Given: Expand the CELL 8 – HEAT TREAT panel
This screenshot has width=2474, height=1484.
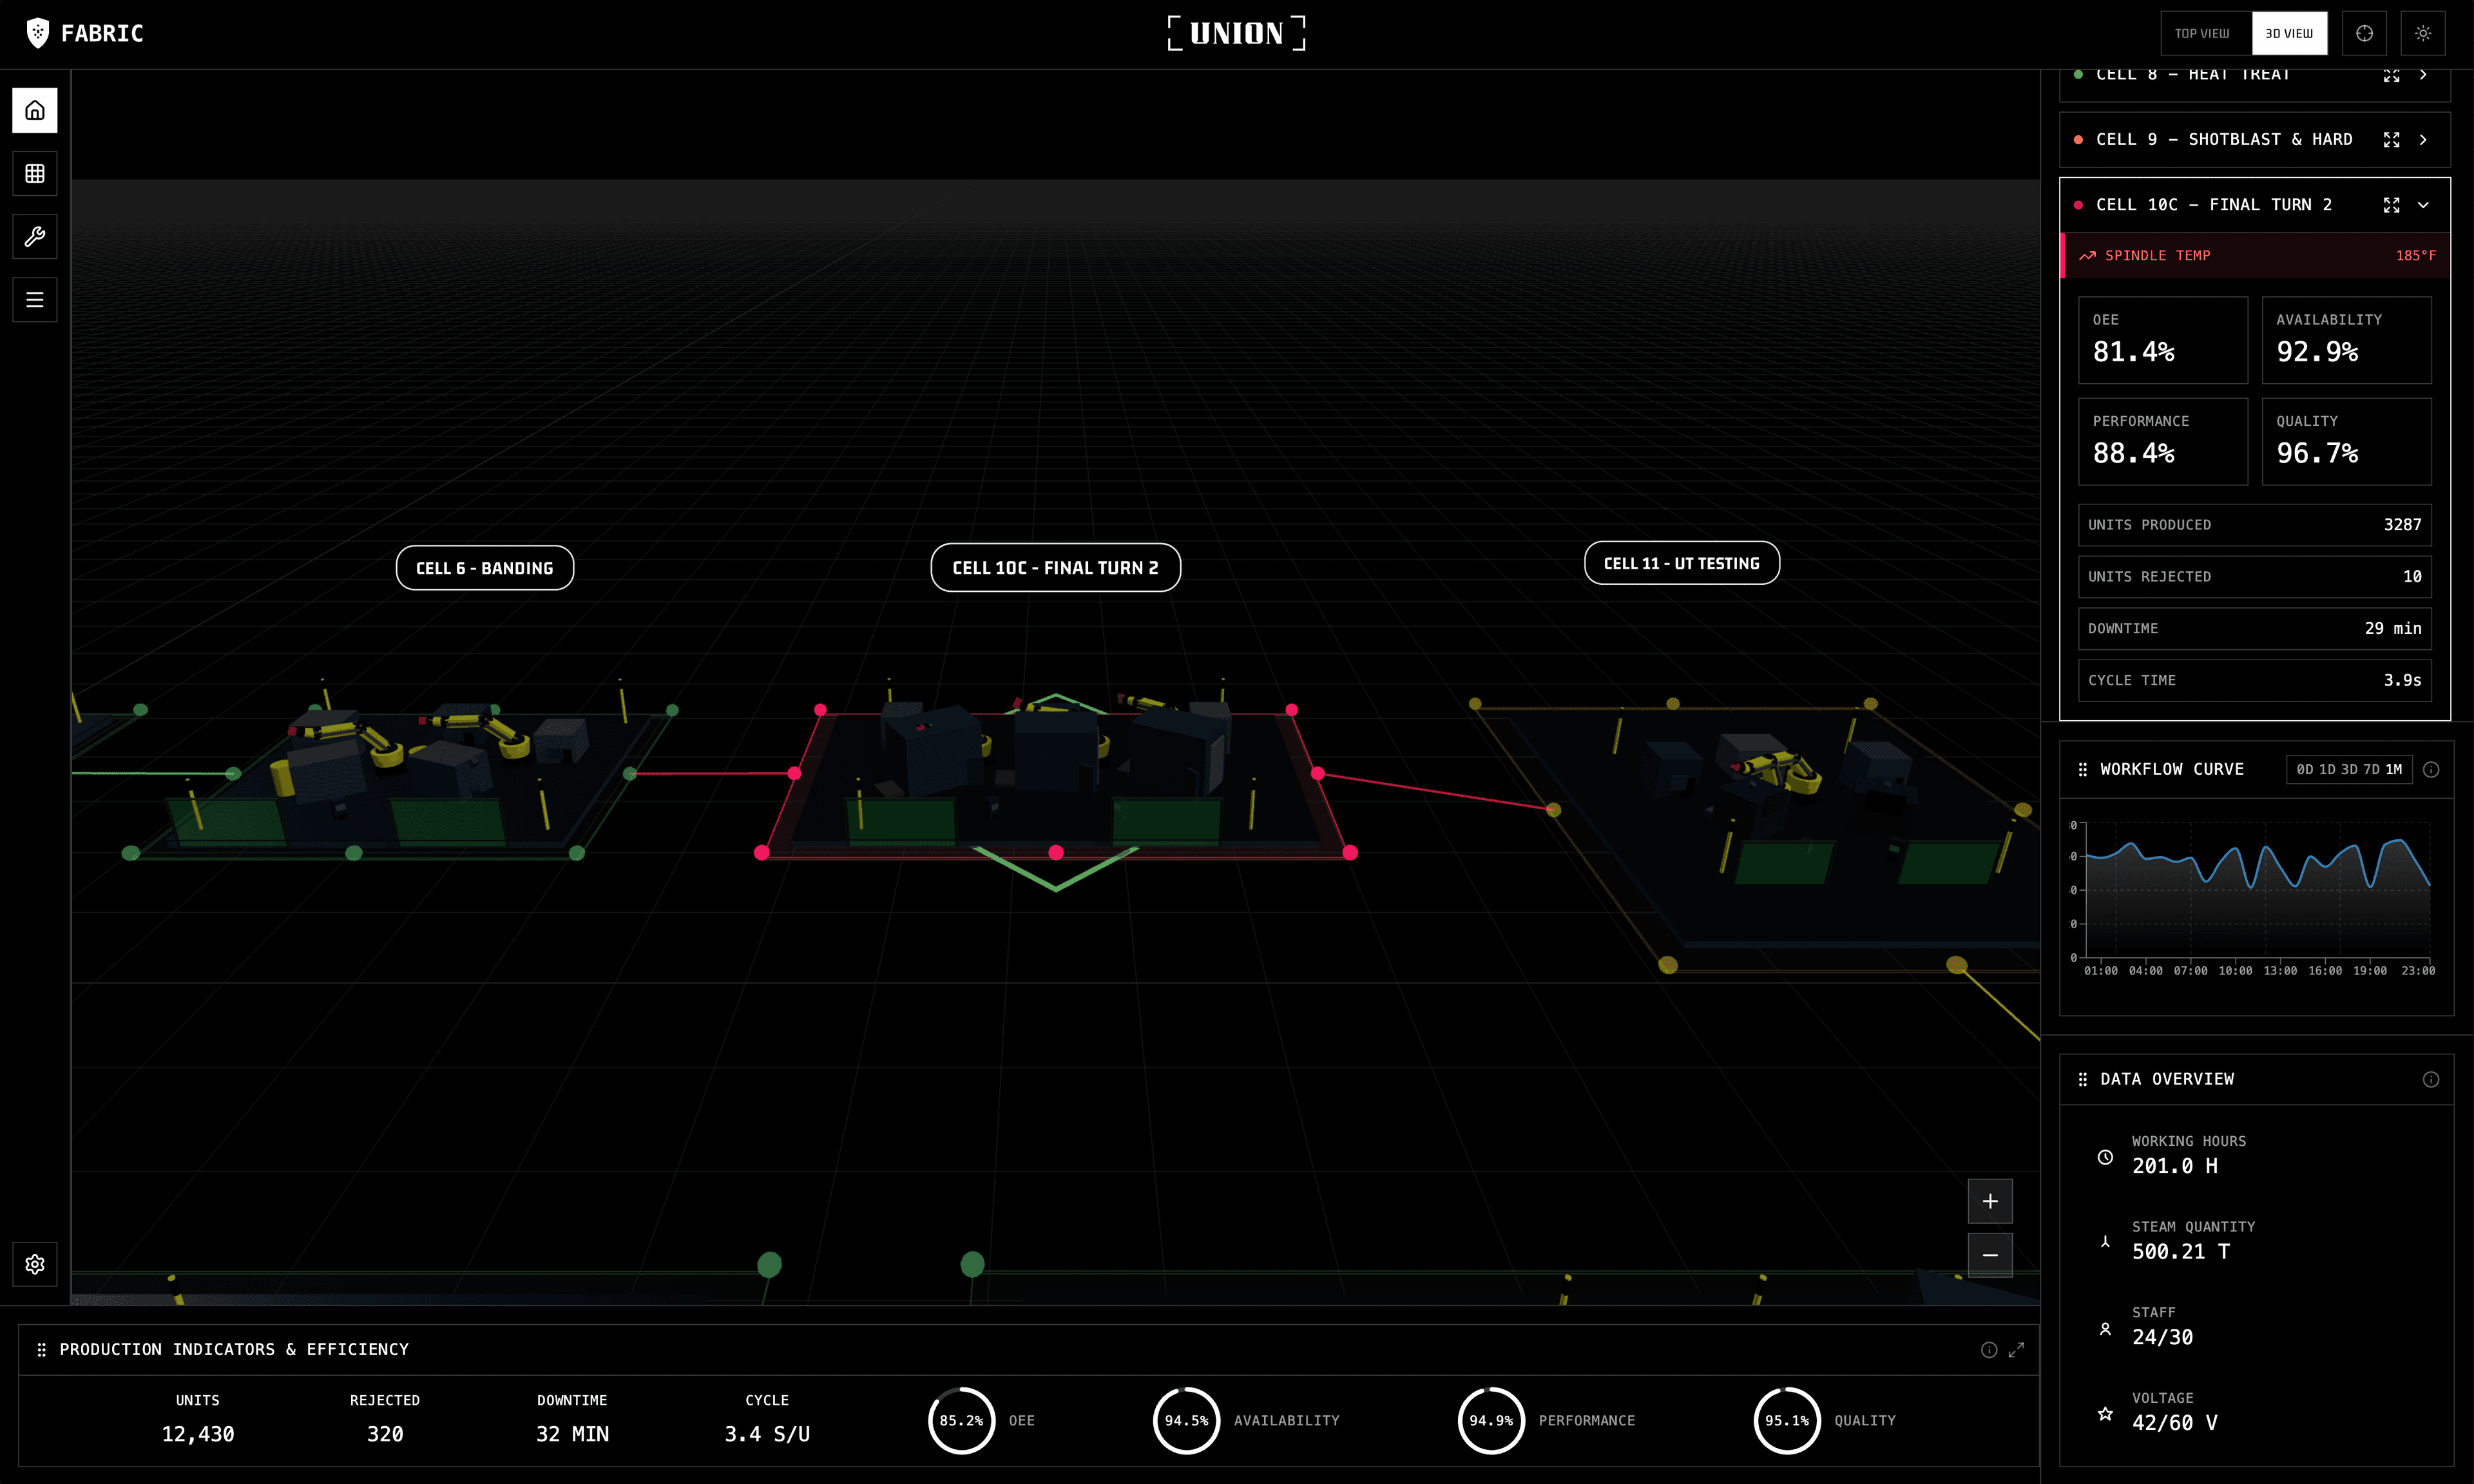Looking at the screenshot, I should pyautogui.click(x=2425, y=74).
